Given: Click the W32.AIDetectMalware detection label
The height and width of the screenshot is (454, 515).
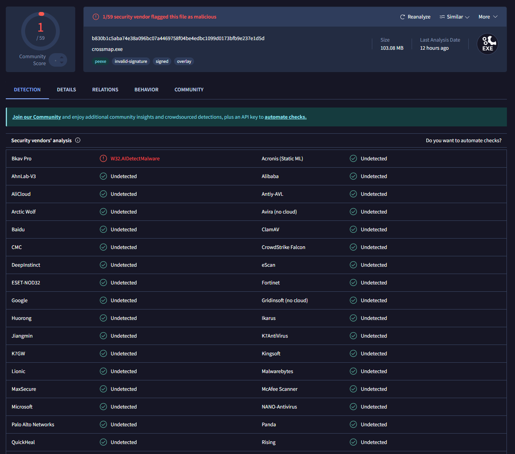Looking at the screenshot, I should (135, 159).
